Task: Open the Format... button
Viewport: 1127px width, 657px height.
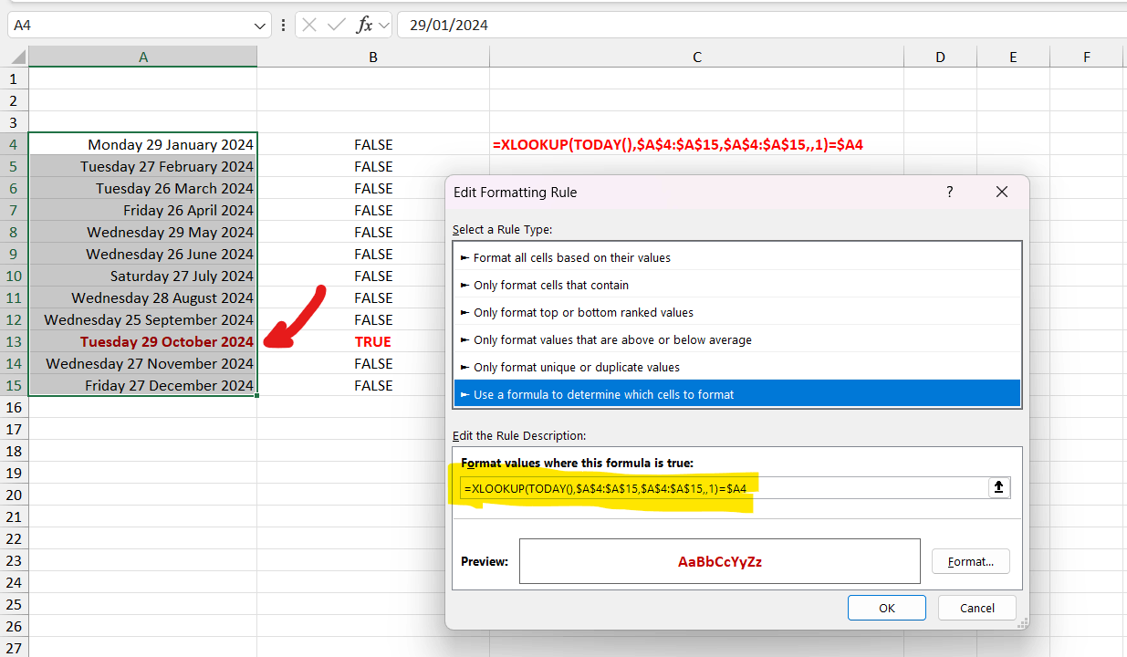Action: point(971,561)
